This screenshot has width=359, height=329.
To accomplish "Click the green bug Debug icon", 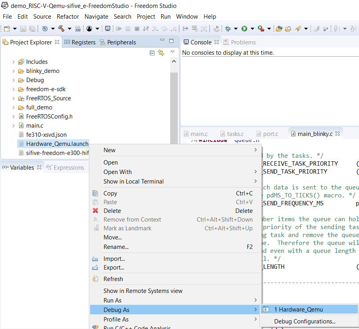I will [228, 29].
